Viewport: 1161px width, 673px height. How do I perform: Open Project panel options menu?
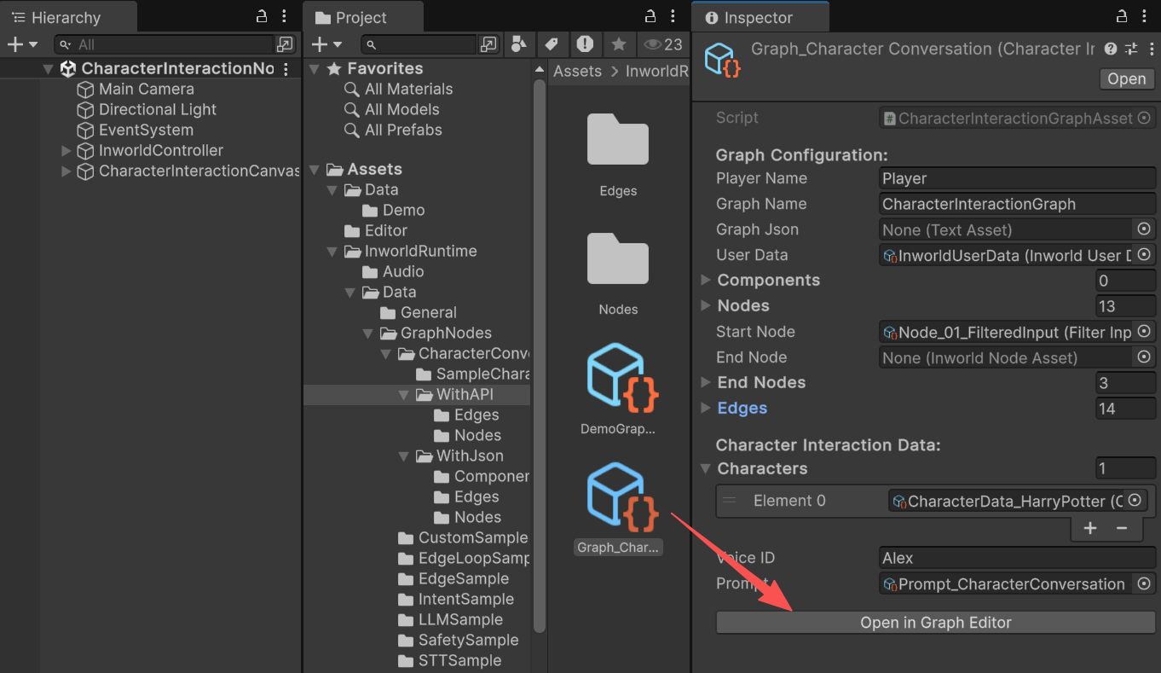click(673, 16)
